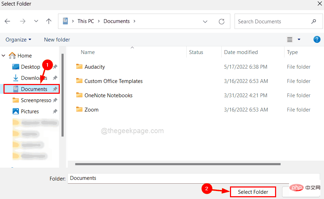
Task: Click the Zoom folder icon
Action: pyautogui.click(x=79, y=109)
